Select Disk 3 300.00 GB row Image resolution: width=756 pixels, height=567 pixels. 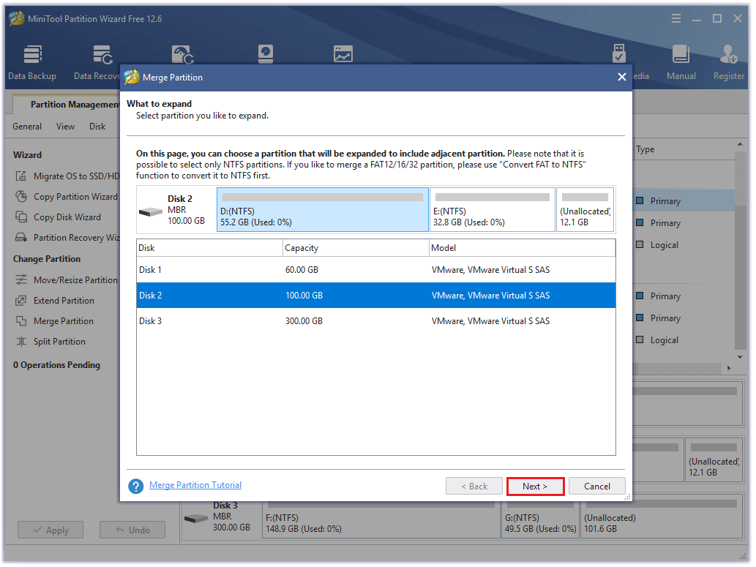[x=375, y=321]
